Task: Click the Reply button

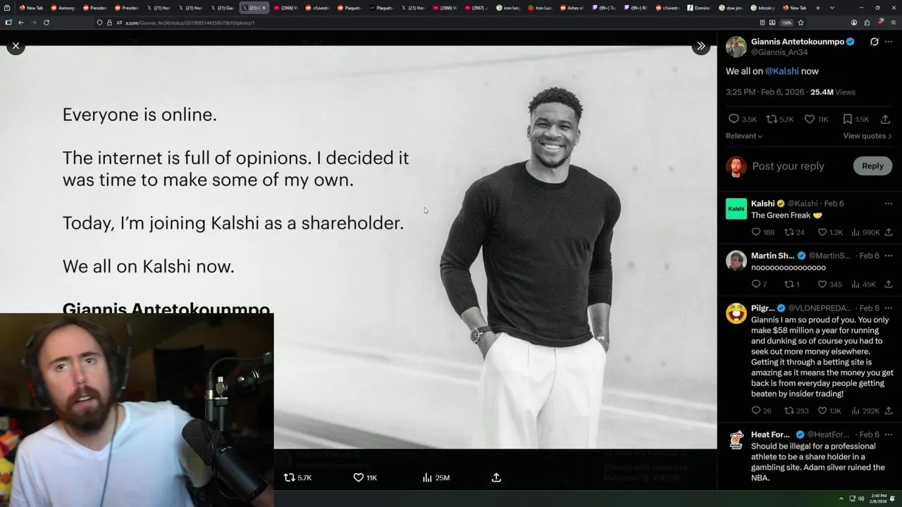Action: click(x=872, y=166)
